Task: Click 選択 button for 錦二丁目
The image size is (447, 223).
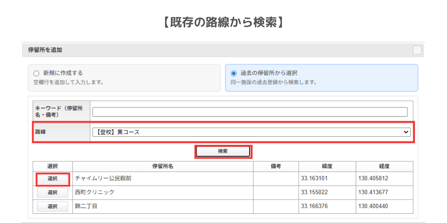Action: click(x=53, y=206)
